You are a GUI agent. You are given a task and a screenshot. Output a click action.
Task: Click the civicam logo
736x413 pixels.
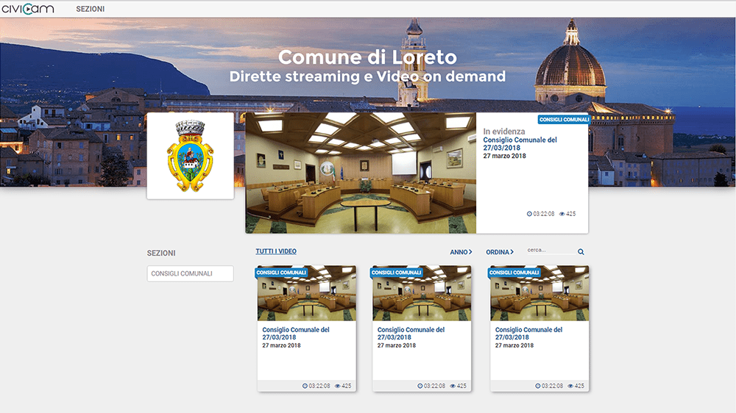tap(28, 9)
